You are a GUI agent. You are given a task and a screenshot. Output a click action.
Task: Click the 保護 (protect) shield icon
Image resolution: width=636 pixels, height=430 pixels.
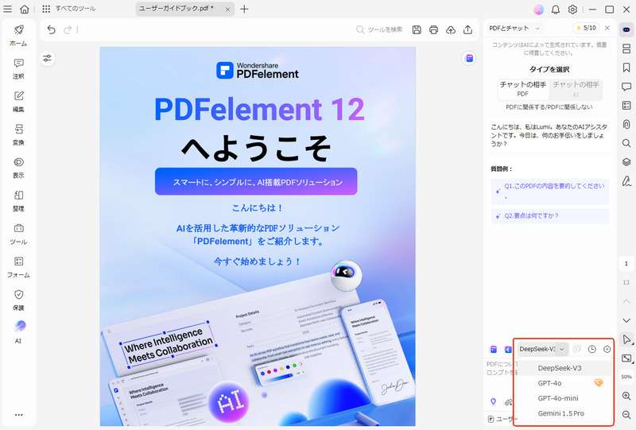(18, 299)
